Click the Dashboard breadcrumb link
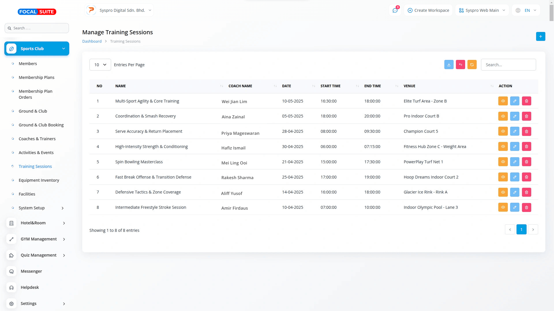Viewport: 554px width, 311px height. [x=92, y=41]
